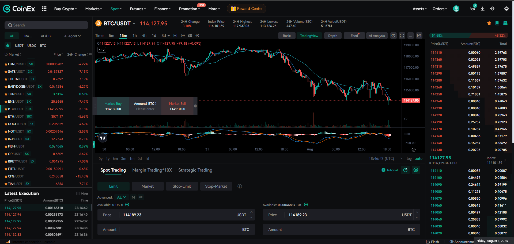The width and height of the screenshot is (514, 244).
Task: Click the power icon in chart toolbar
Action: pos(393,36)
